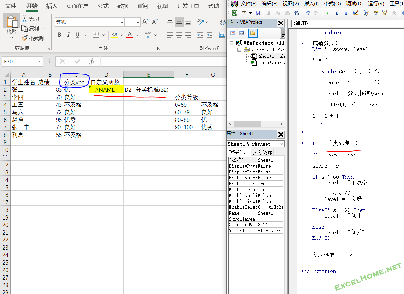Click the Increase Indent icon
This screenshot has height=294, width=404.
(210, 35)
